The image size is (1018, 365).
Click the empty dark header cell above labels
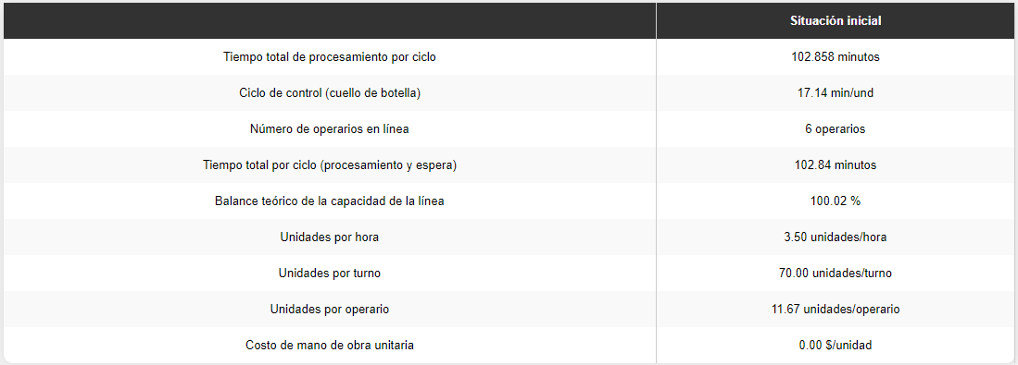tap(330, 20)
